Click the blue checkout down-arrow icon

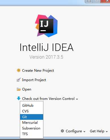point(19,98)
